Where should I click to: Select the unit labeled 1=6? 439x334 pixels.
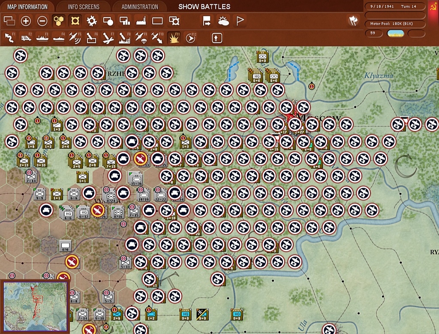[31, 143]
